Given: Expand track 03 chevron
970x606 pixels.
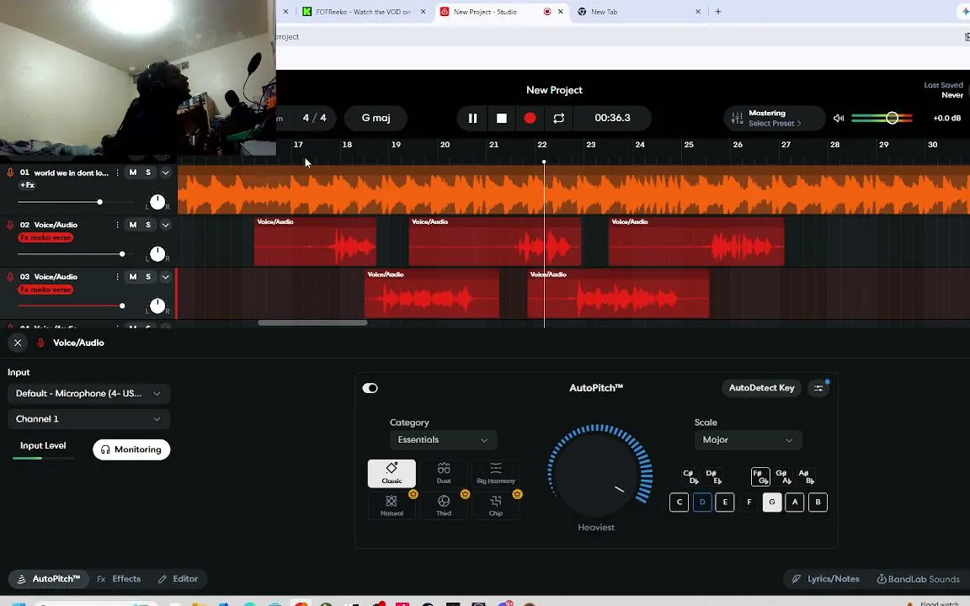Looking at the screenshot, I should pyautogui.click(x=165, y=277).
